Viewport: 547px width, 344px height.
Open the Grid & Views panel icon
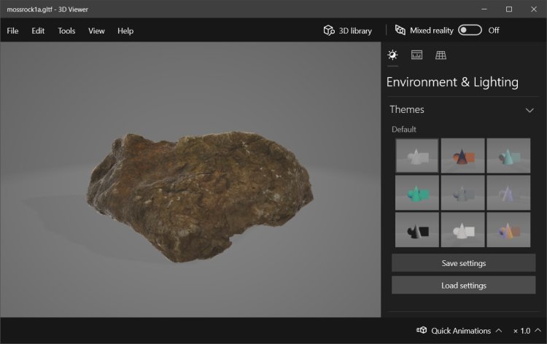click(x=441, y=55)
